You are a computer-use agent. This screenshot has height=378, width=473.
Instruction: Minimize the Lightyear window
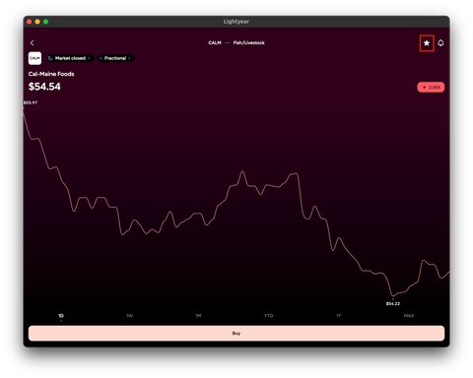[37, 22]
